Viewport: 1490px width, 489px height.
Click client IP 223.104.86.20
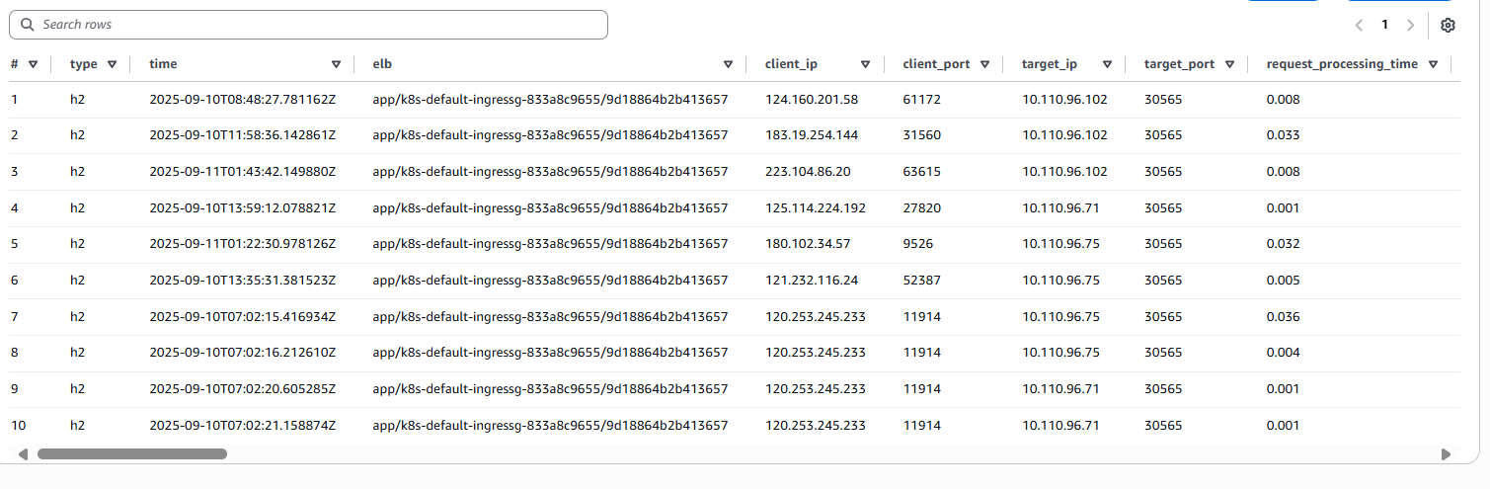pos(808,172)
